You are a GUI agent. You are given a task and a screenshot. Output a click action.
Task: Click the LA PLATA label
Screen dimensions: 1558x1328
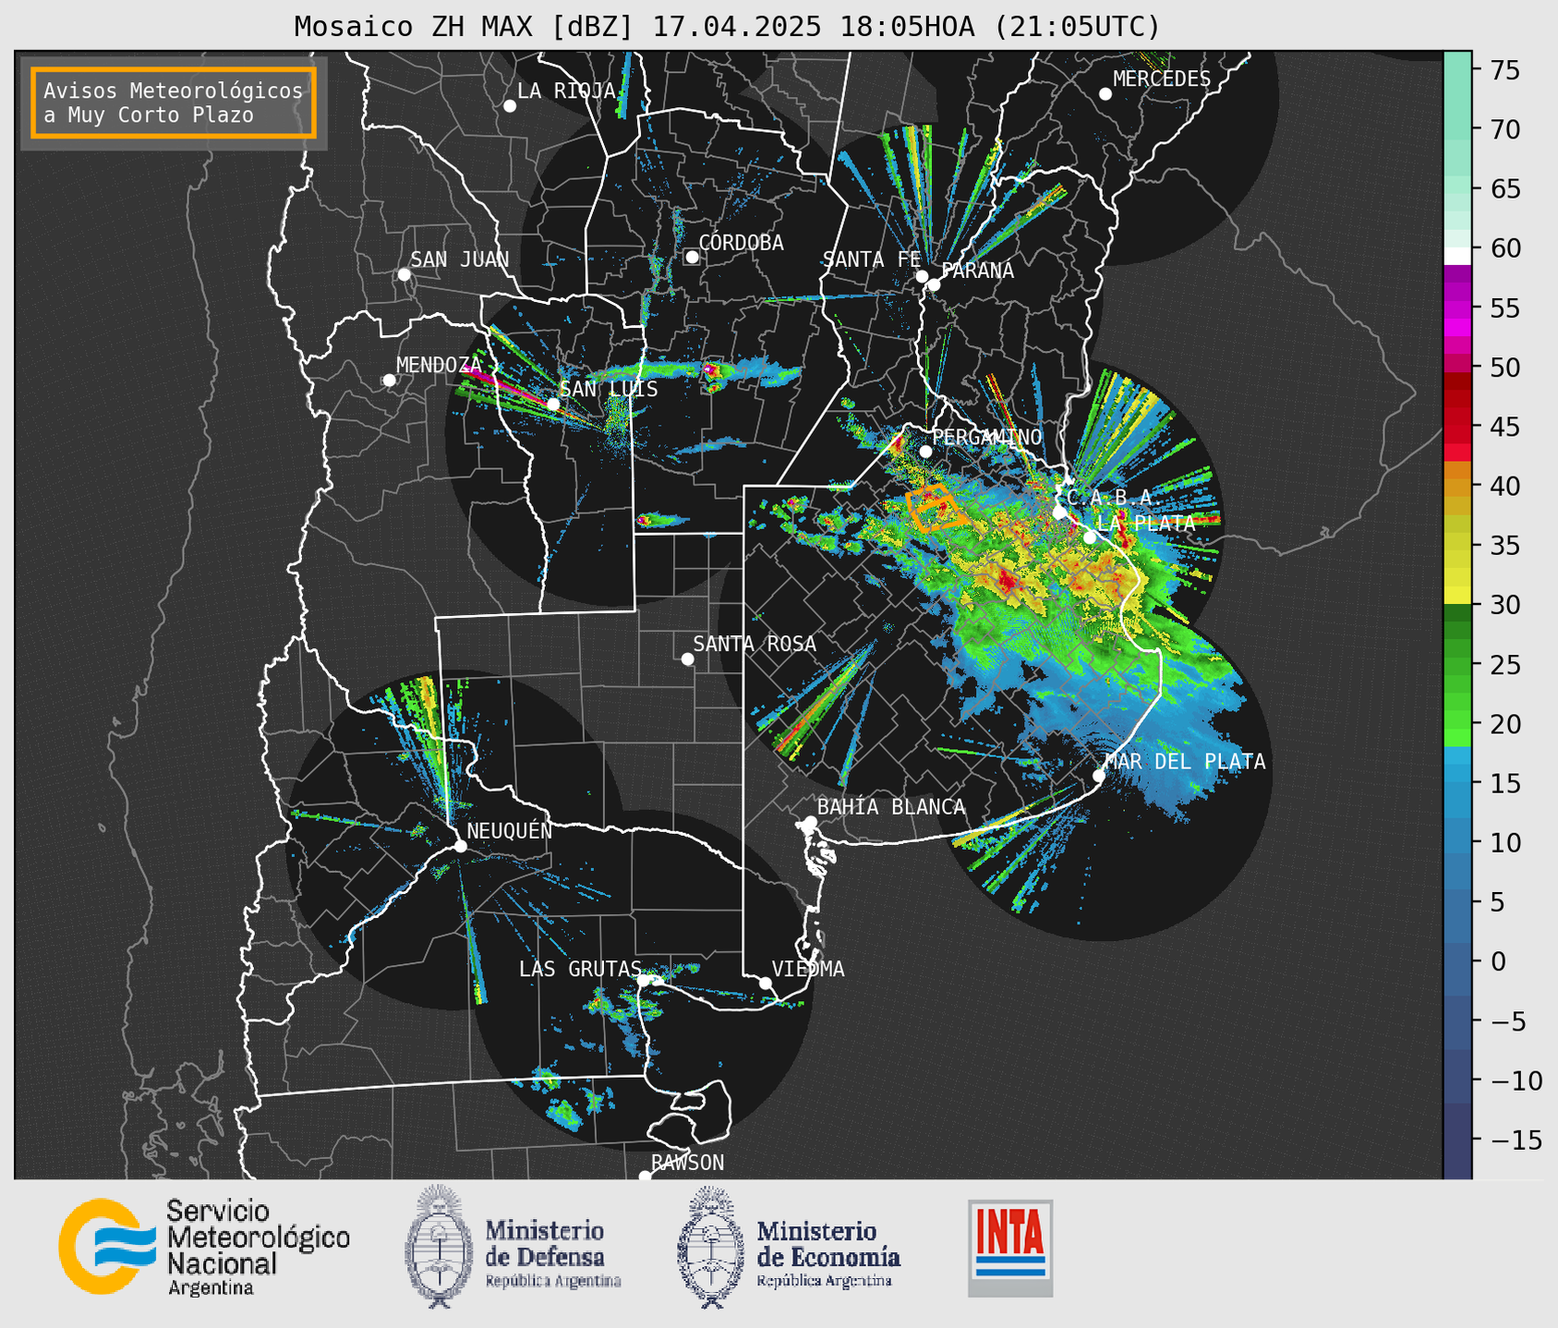[1146, 523]
